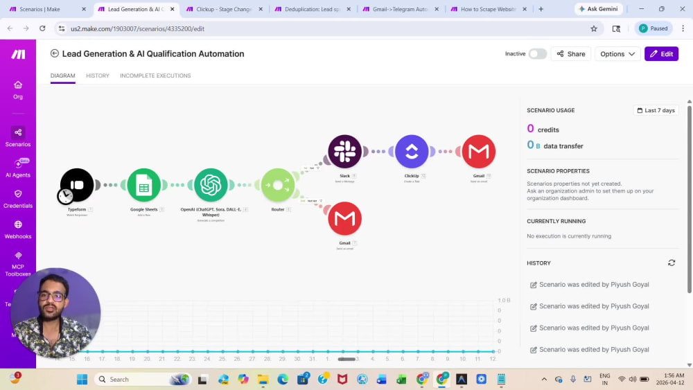
Task: Close the Lead Generation browser tab
Action: click(x=173, y=9)
